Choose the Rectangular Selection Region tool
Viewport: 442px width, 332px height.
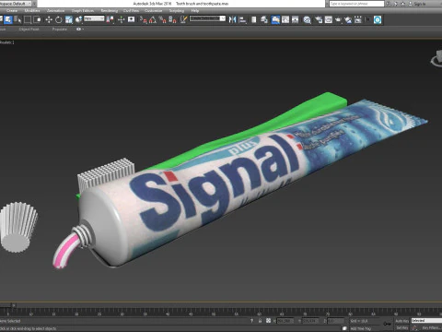(x=28, y=20)
